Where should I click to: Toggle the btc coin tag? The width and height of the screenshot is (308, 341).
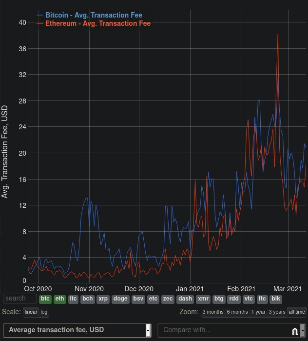tap(45, 299)
